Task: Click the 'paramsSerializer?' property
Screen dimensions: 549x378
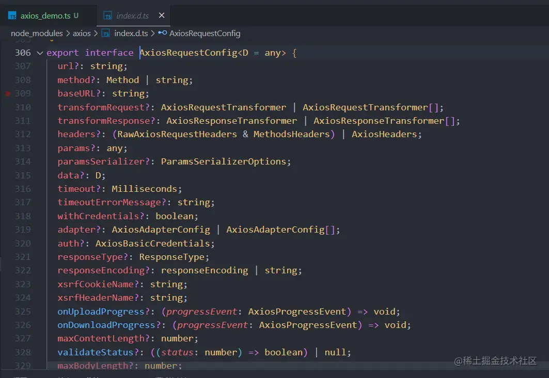Action: pyautogui.click(x=104, y=161)
